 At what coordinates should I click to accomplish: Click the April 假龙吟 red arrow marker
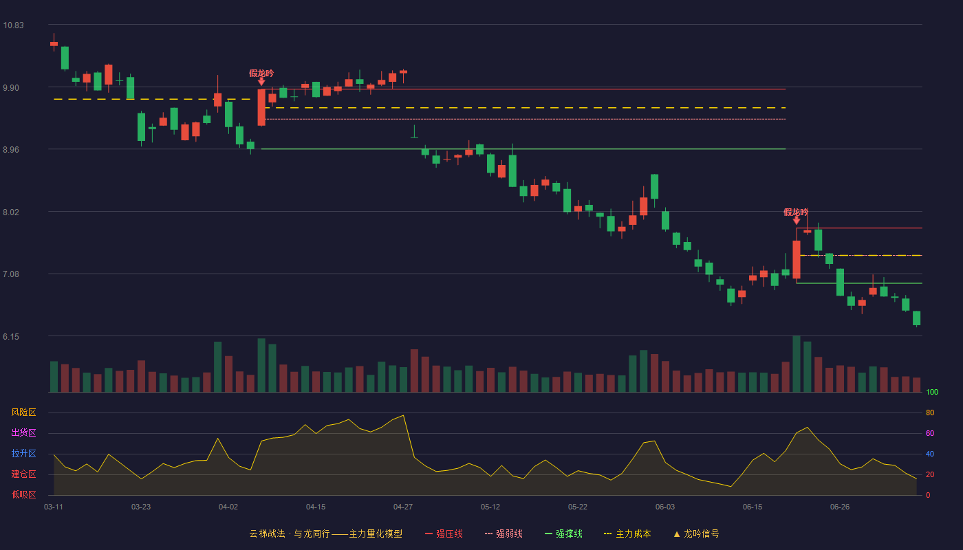point(261,82)
